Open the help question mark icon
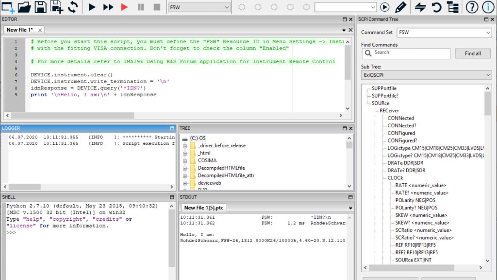 point(472,7)
